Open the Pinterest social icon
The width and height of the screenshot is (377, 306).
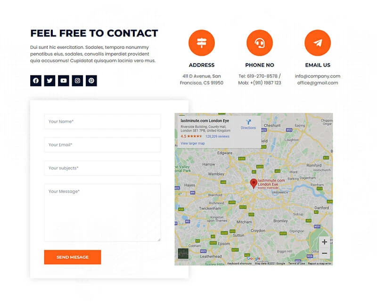(91, 81)
